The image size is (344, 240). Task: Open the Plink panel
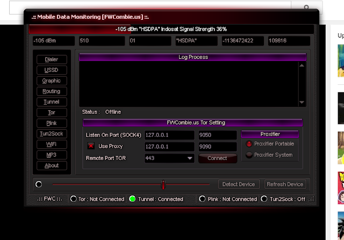(x=52, y=123)
